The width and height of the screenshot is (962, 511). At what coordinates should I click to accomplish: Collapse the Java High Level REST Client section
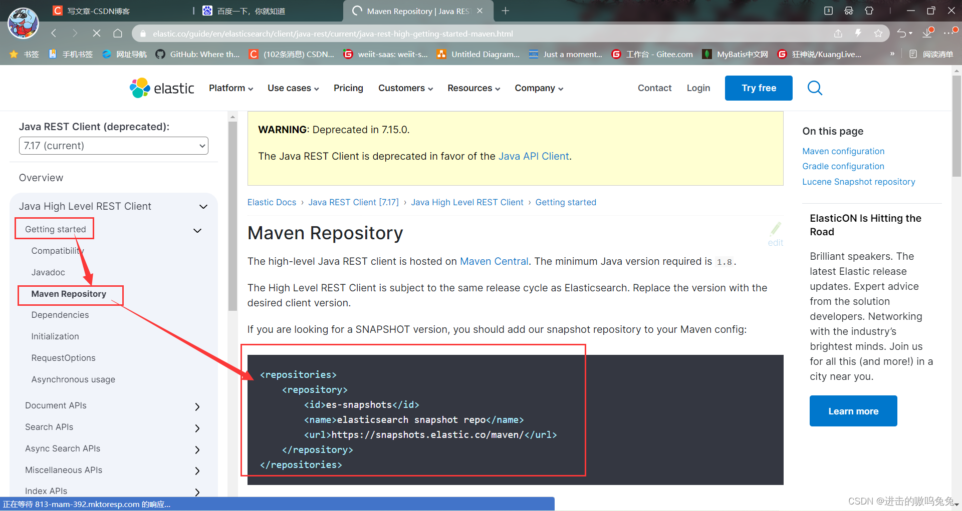203,207
